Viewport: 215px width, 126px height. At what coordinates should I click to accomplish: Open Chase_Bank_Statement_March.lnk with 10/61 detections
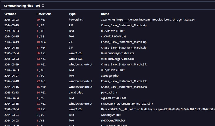pos(124,64)
